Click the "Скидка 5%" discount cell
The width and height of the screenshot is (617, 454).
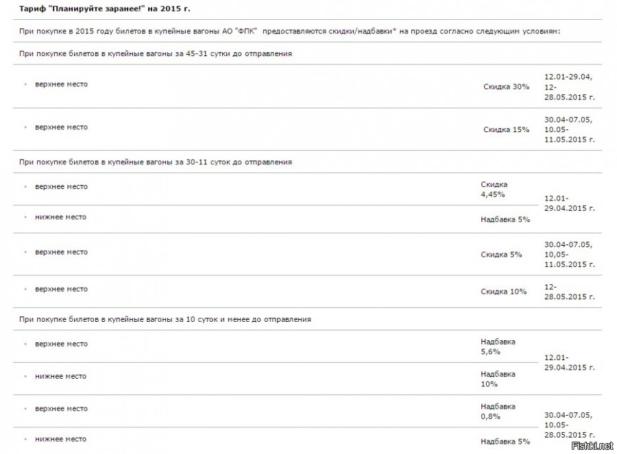click(501, 254)
